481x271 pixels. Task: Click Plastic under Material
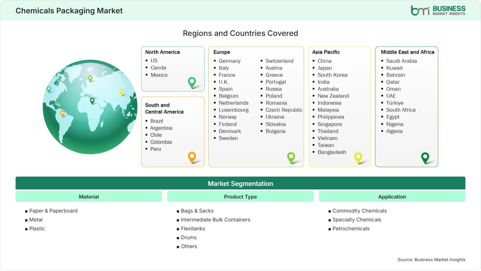37,228
